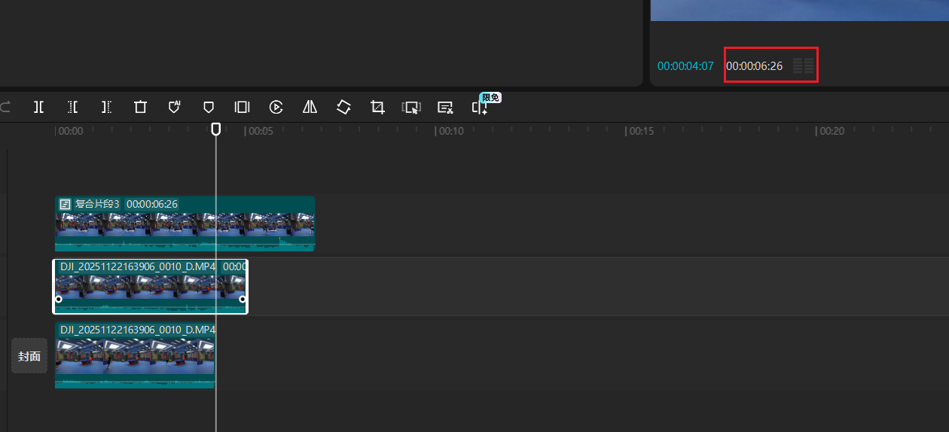Click the 封面 cover button
The height and width of the screenshot is (432, 949).
pos(29,356)
